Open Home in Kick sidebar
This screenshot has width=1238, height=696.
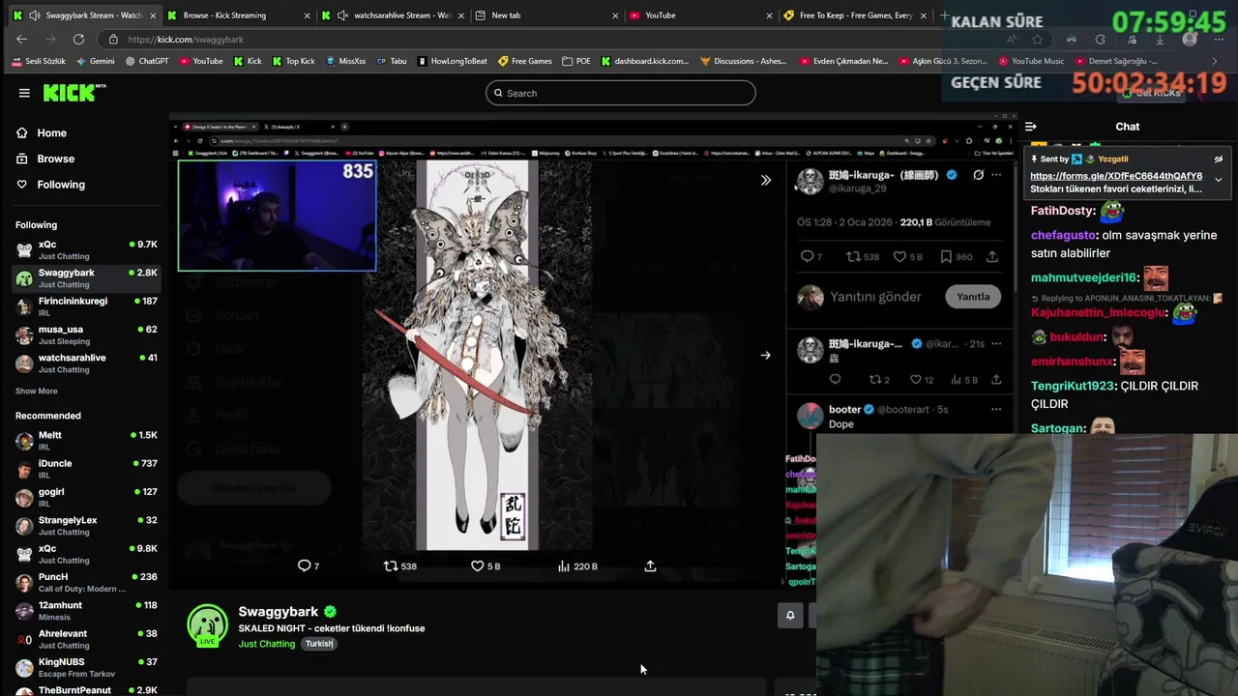51,133
